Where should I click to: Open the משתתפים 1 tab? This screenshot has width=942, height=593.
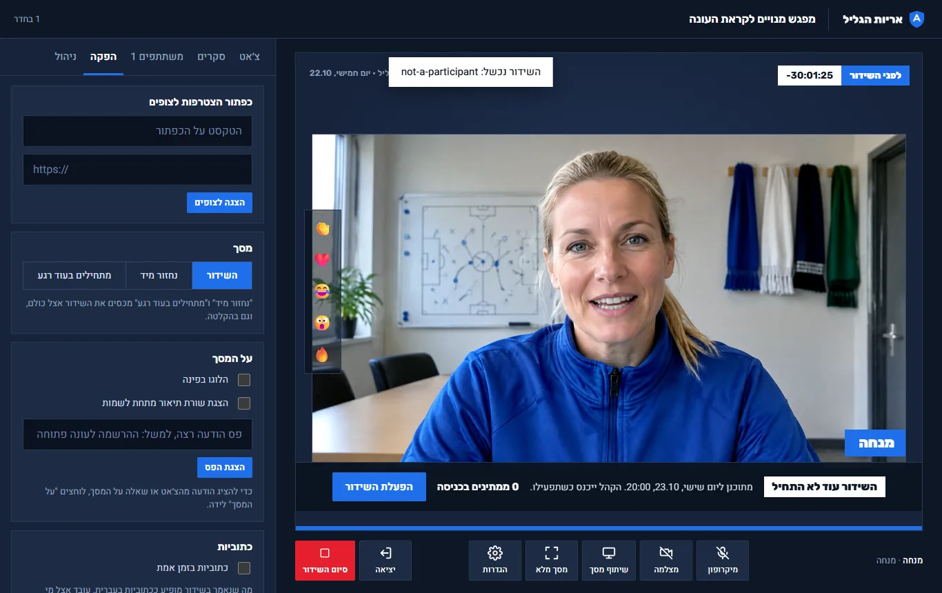pos(157,57)
